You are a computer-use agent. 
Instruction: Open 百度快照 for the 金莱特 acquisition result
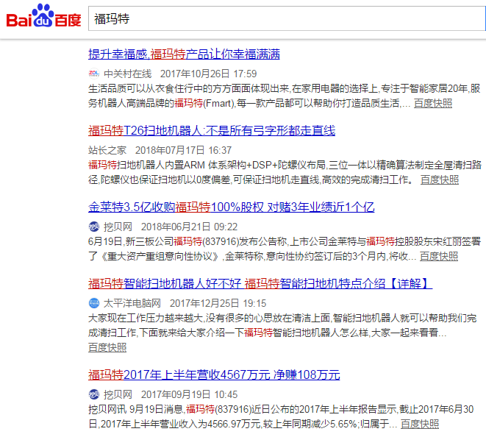click(439, 257)
